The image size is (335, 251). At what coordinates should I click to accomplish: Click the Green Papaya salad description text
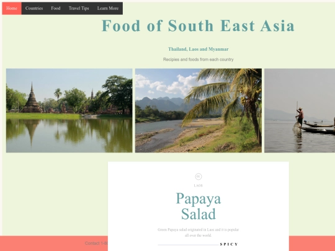coord(199,232)
